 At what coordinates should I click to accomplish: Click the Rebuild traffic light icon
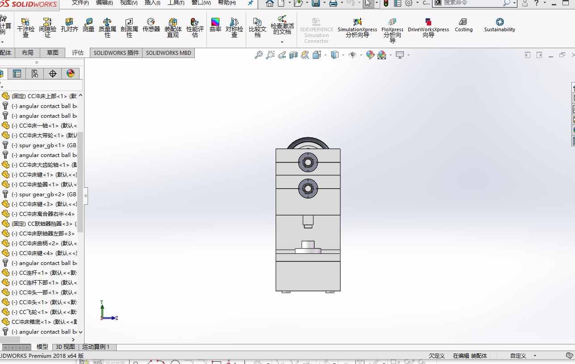tap(386, 3)
